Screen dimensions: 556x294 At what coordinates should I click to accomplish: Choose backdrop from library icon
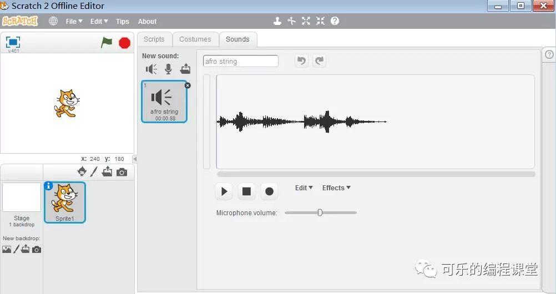coord(7,249)
